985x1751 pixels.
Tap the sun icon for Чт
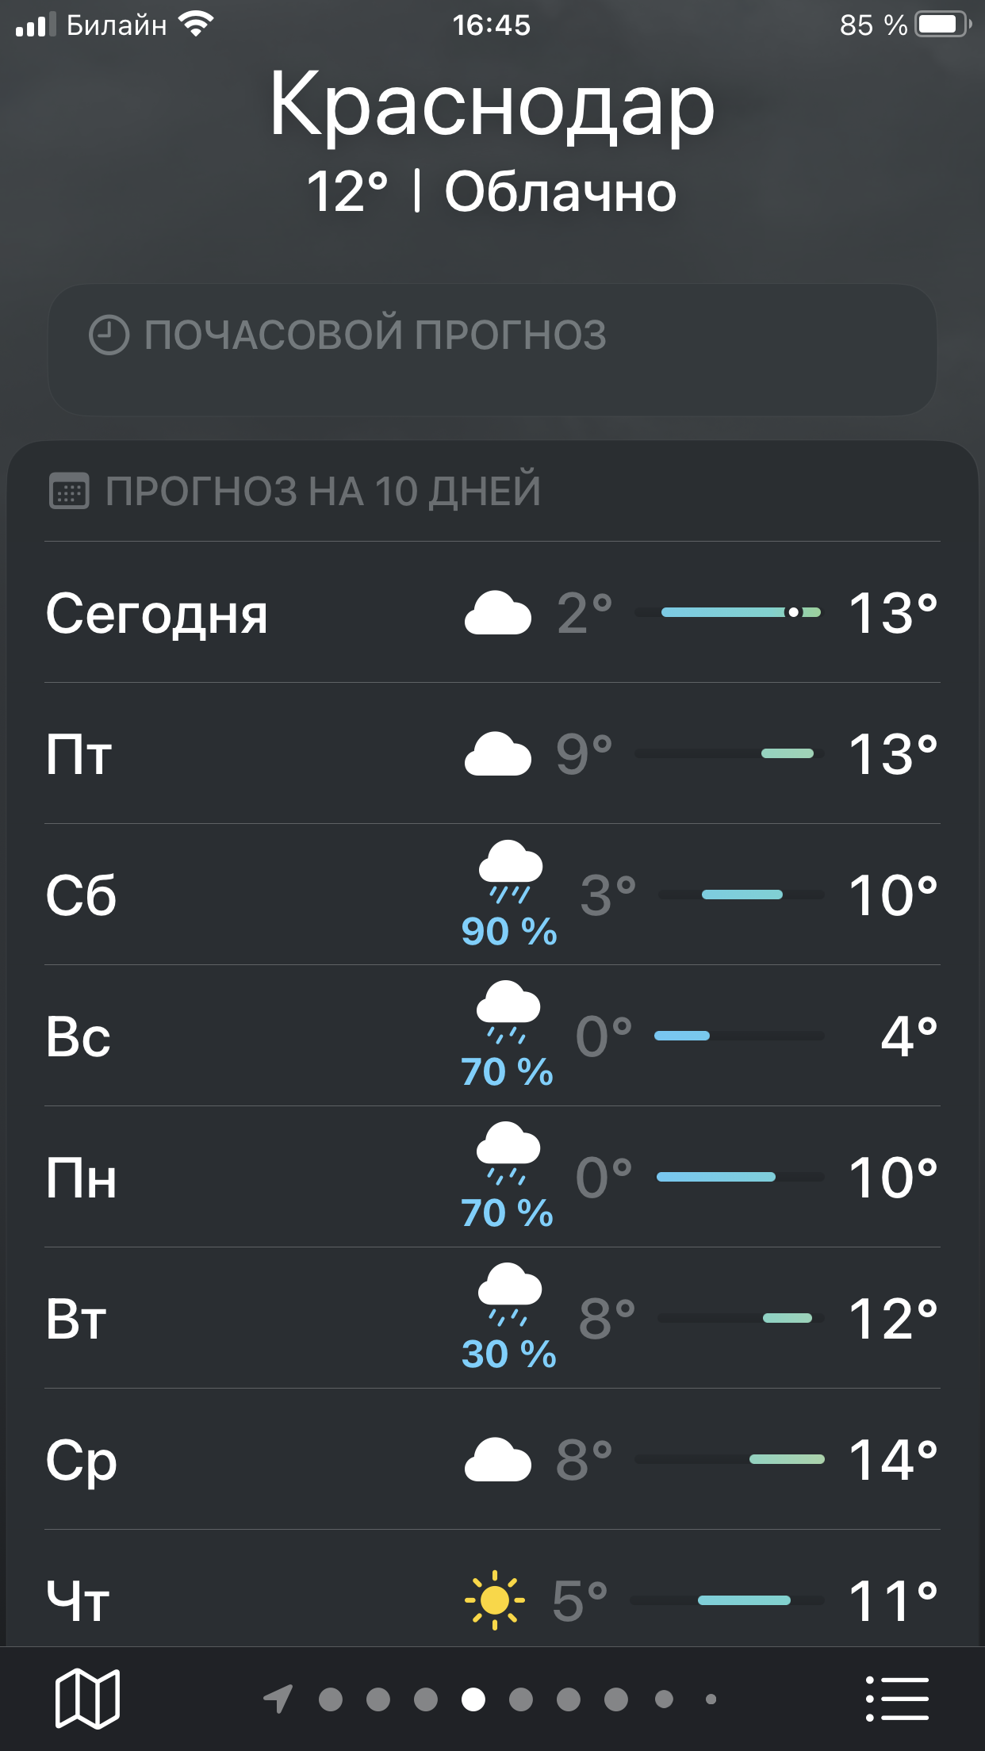click(495, 1600)
